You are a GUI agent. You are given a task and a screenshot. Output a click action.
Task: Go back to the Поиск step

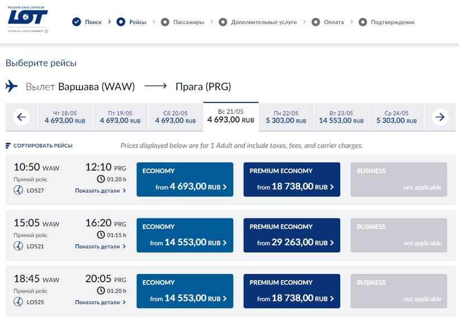point(87,22)
